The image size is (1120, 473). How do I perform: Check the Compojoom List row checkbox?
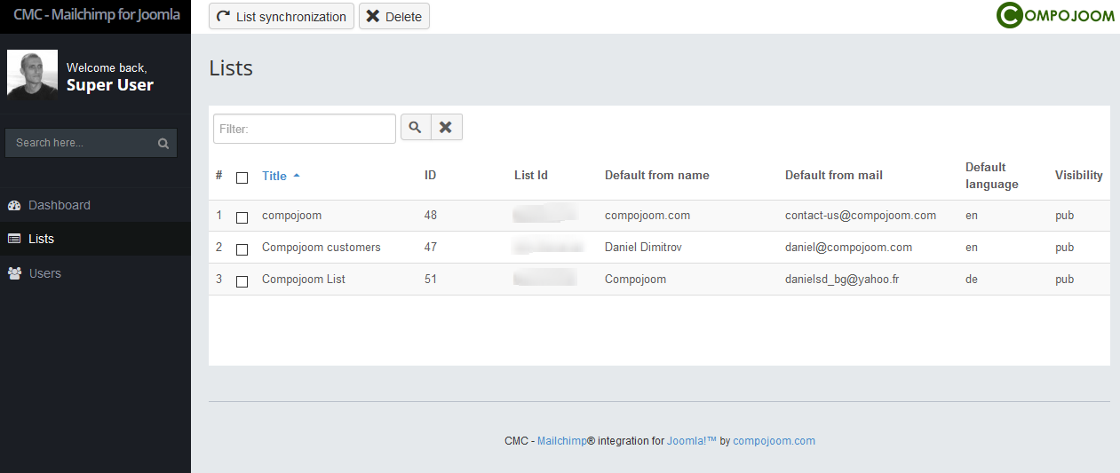242,281
